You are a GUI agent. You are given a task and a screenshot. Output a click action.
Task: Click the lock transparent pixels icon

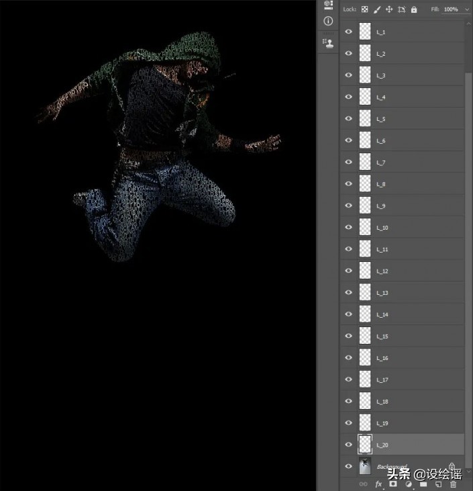[x=364, y=9]
